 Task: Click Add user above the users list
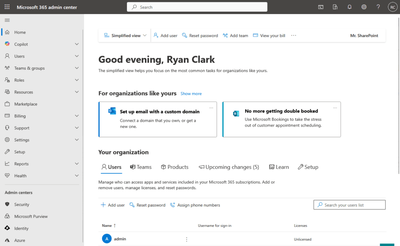click(x=112, y=205)
